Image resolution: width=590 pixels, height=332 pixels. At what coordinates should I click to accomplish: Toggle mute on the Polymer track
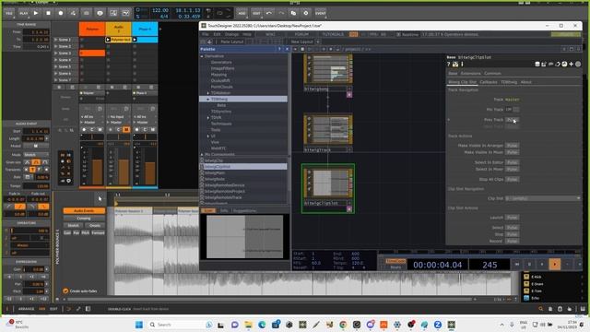(x=100, y=129)
